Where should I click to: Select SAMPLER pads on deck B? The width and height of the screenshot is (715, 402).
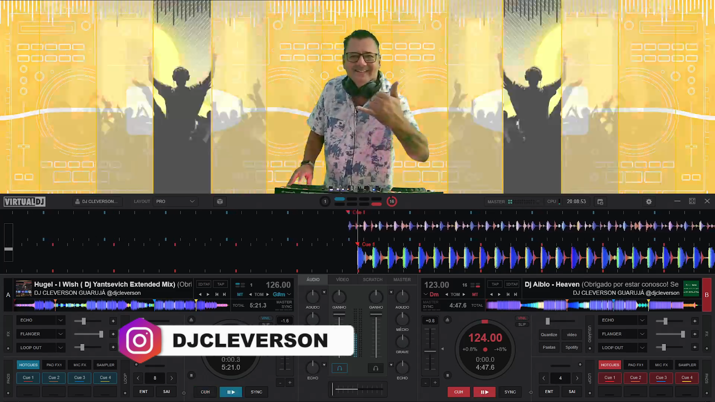pyautogui.click(x=687, y=365)
